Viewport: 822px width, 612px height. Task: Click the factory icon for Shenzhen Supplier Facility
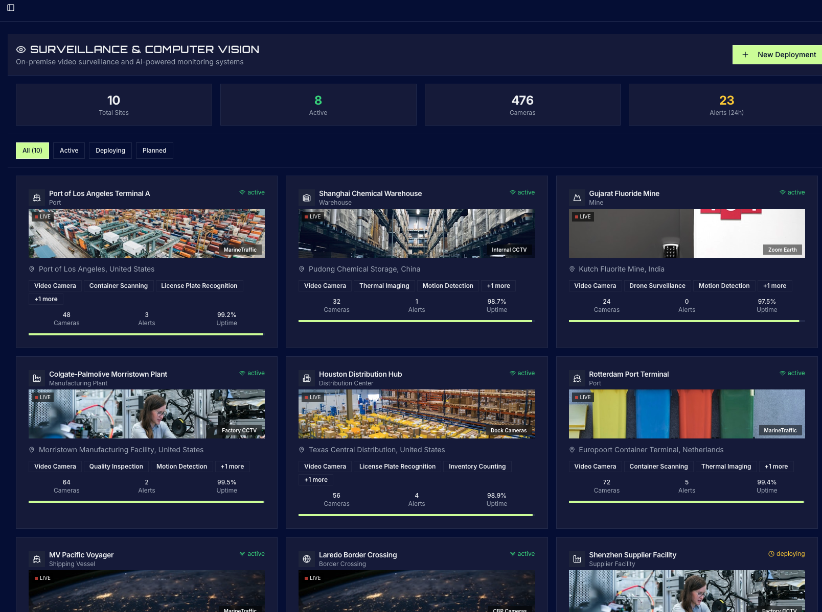pos(577,559)
